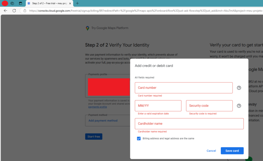Click the site information lock icon
263x161 pixels.
(25, 11)
